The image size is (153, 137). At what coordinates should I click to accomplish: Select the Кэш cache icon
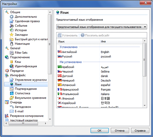point(11,62)
